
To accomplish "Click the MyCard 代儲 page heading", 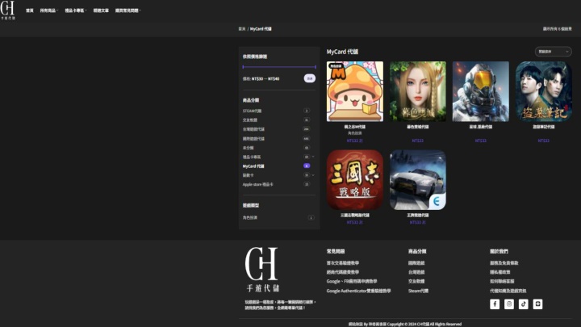I will click(342, 52).
